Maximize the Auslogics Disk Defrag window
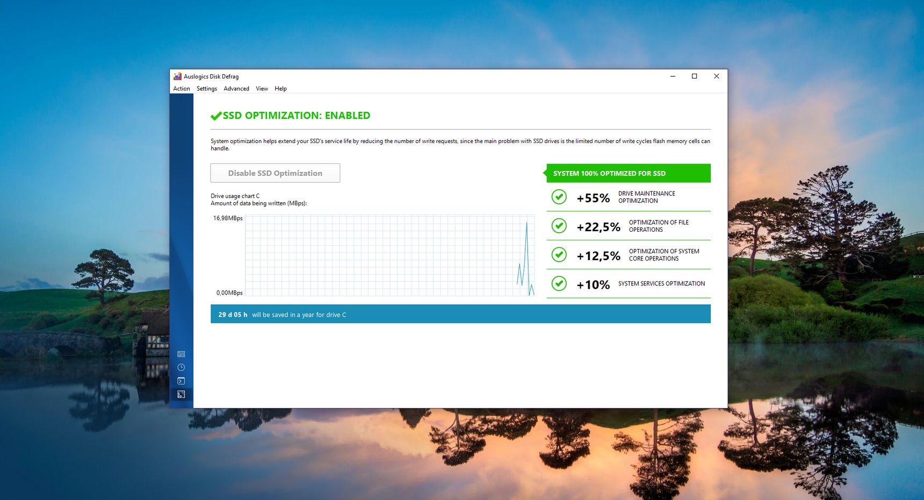This screenshot has height=500, width=924. pyautogui.click(x=694, y=76)
